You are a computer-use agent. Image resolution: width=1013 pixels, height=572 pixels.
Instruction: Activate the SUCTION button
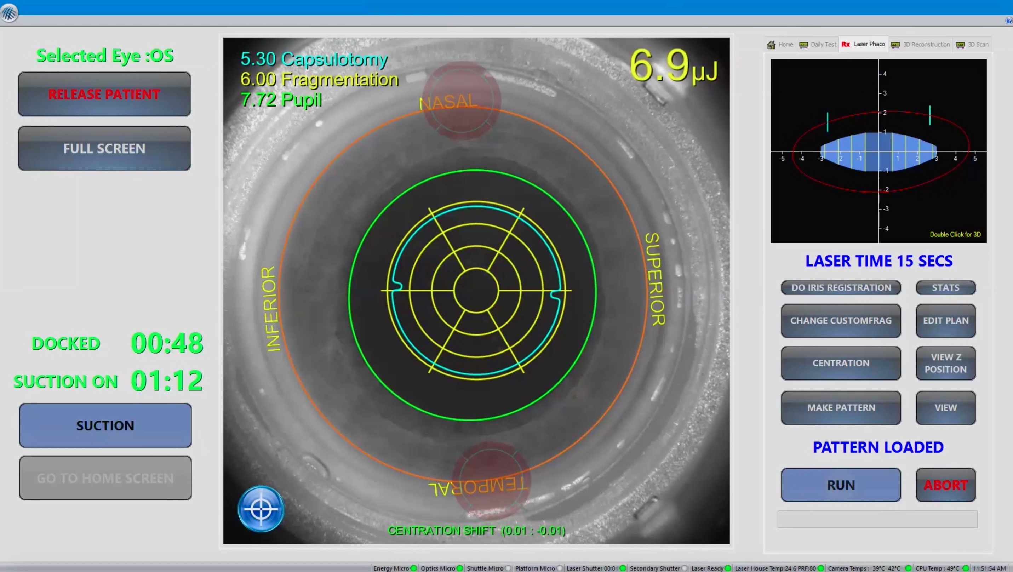[105, 425]
